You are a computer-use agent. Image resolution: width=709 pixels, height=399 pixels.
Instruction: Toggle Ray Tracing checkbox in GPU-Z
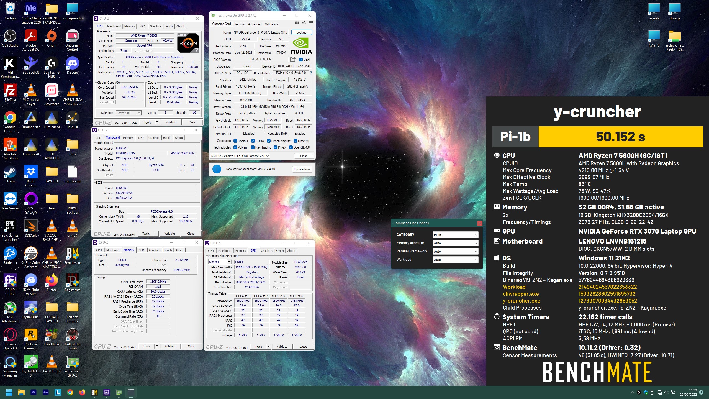coord(253,147)
